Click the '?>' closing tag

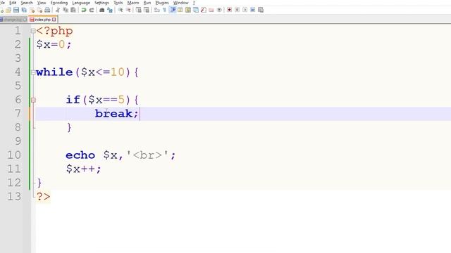43,197
